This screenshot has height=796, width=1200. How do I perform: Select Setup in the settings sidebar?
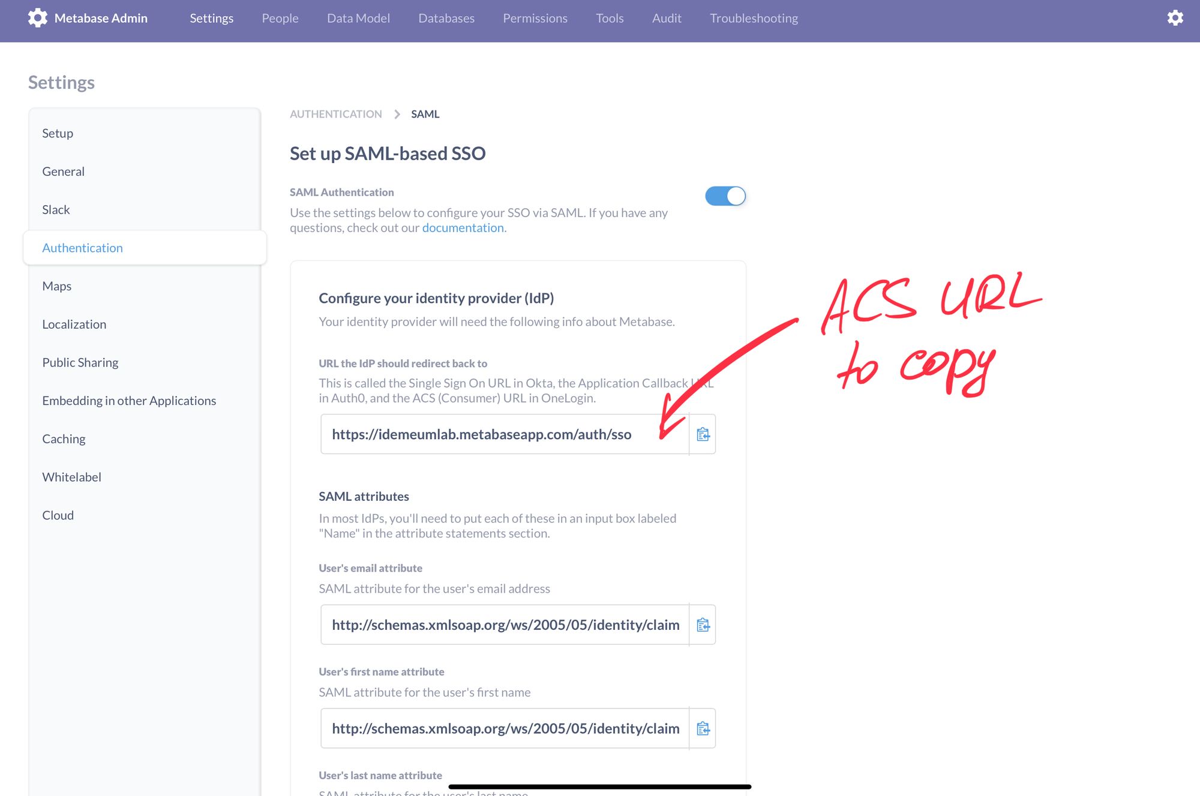[145, 133]
